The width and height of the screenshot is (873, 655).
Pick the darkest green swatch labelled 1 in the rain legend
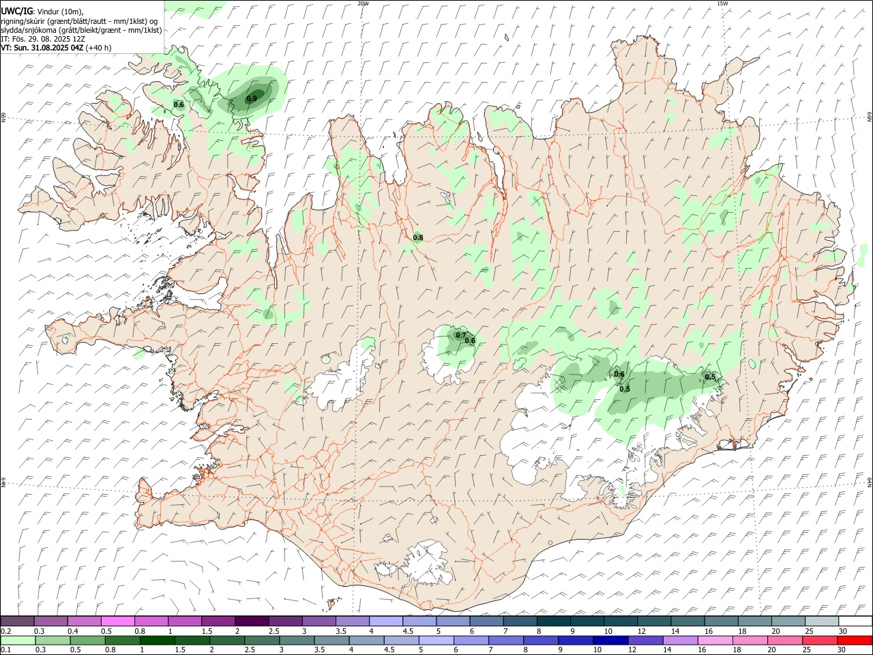tap(158, 640)
